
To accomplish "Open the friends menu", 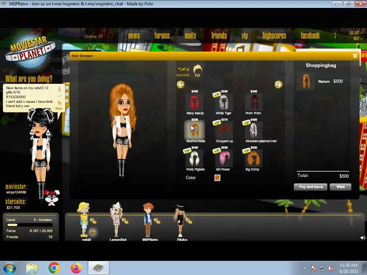I will tap(219, 35).
